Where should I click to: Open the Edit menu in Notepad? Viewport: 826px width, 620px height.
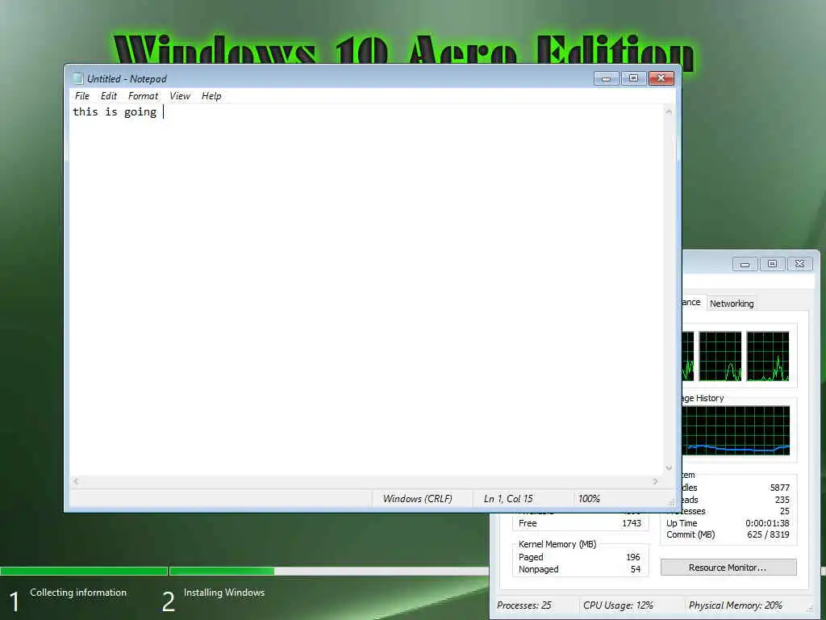tap(109, 96)
